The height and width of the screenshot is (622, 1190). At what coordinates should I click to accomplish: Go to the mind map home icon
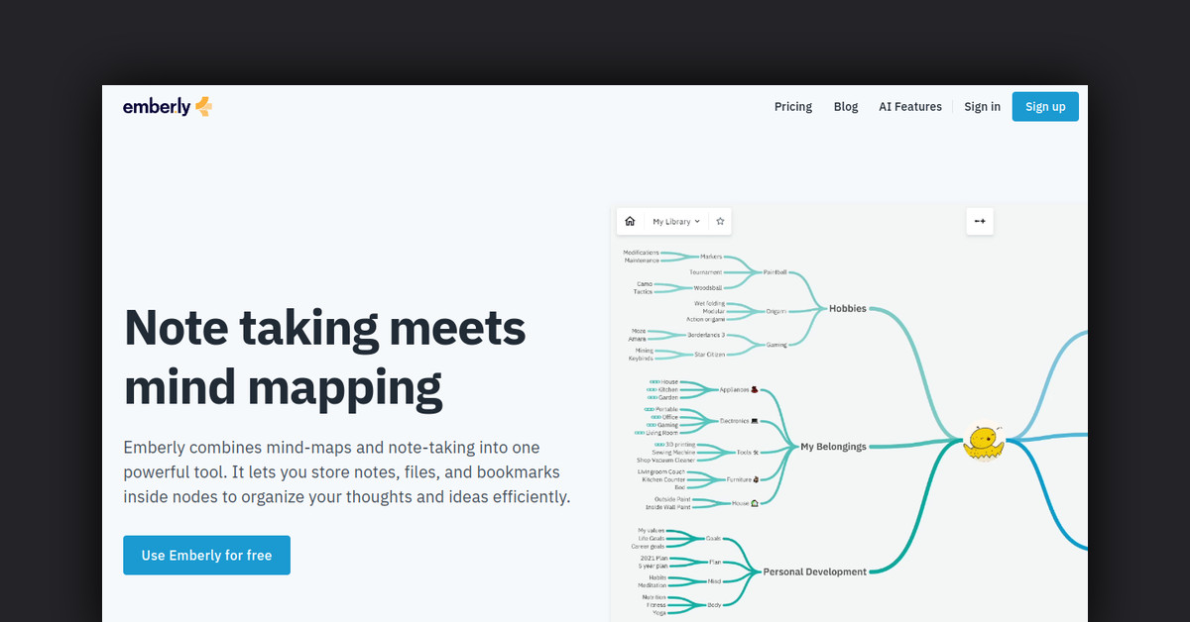click(x=630, y=222)
